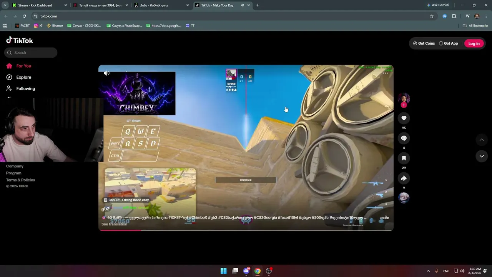Open the Cavyas x PirateSwap bookmark
492x277 pixels.
point(124,26)
